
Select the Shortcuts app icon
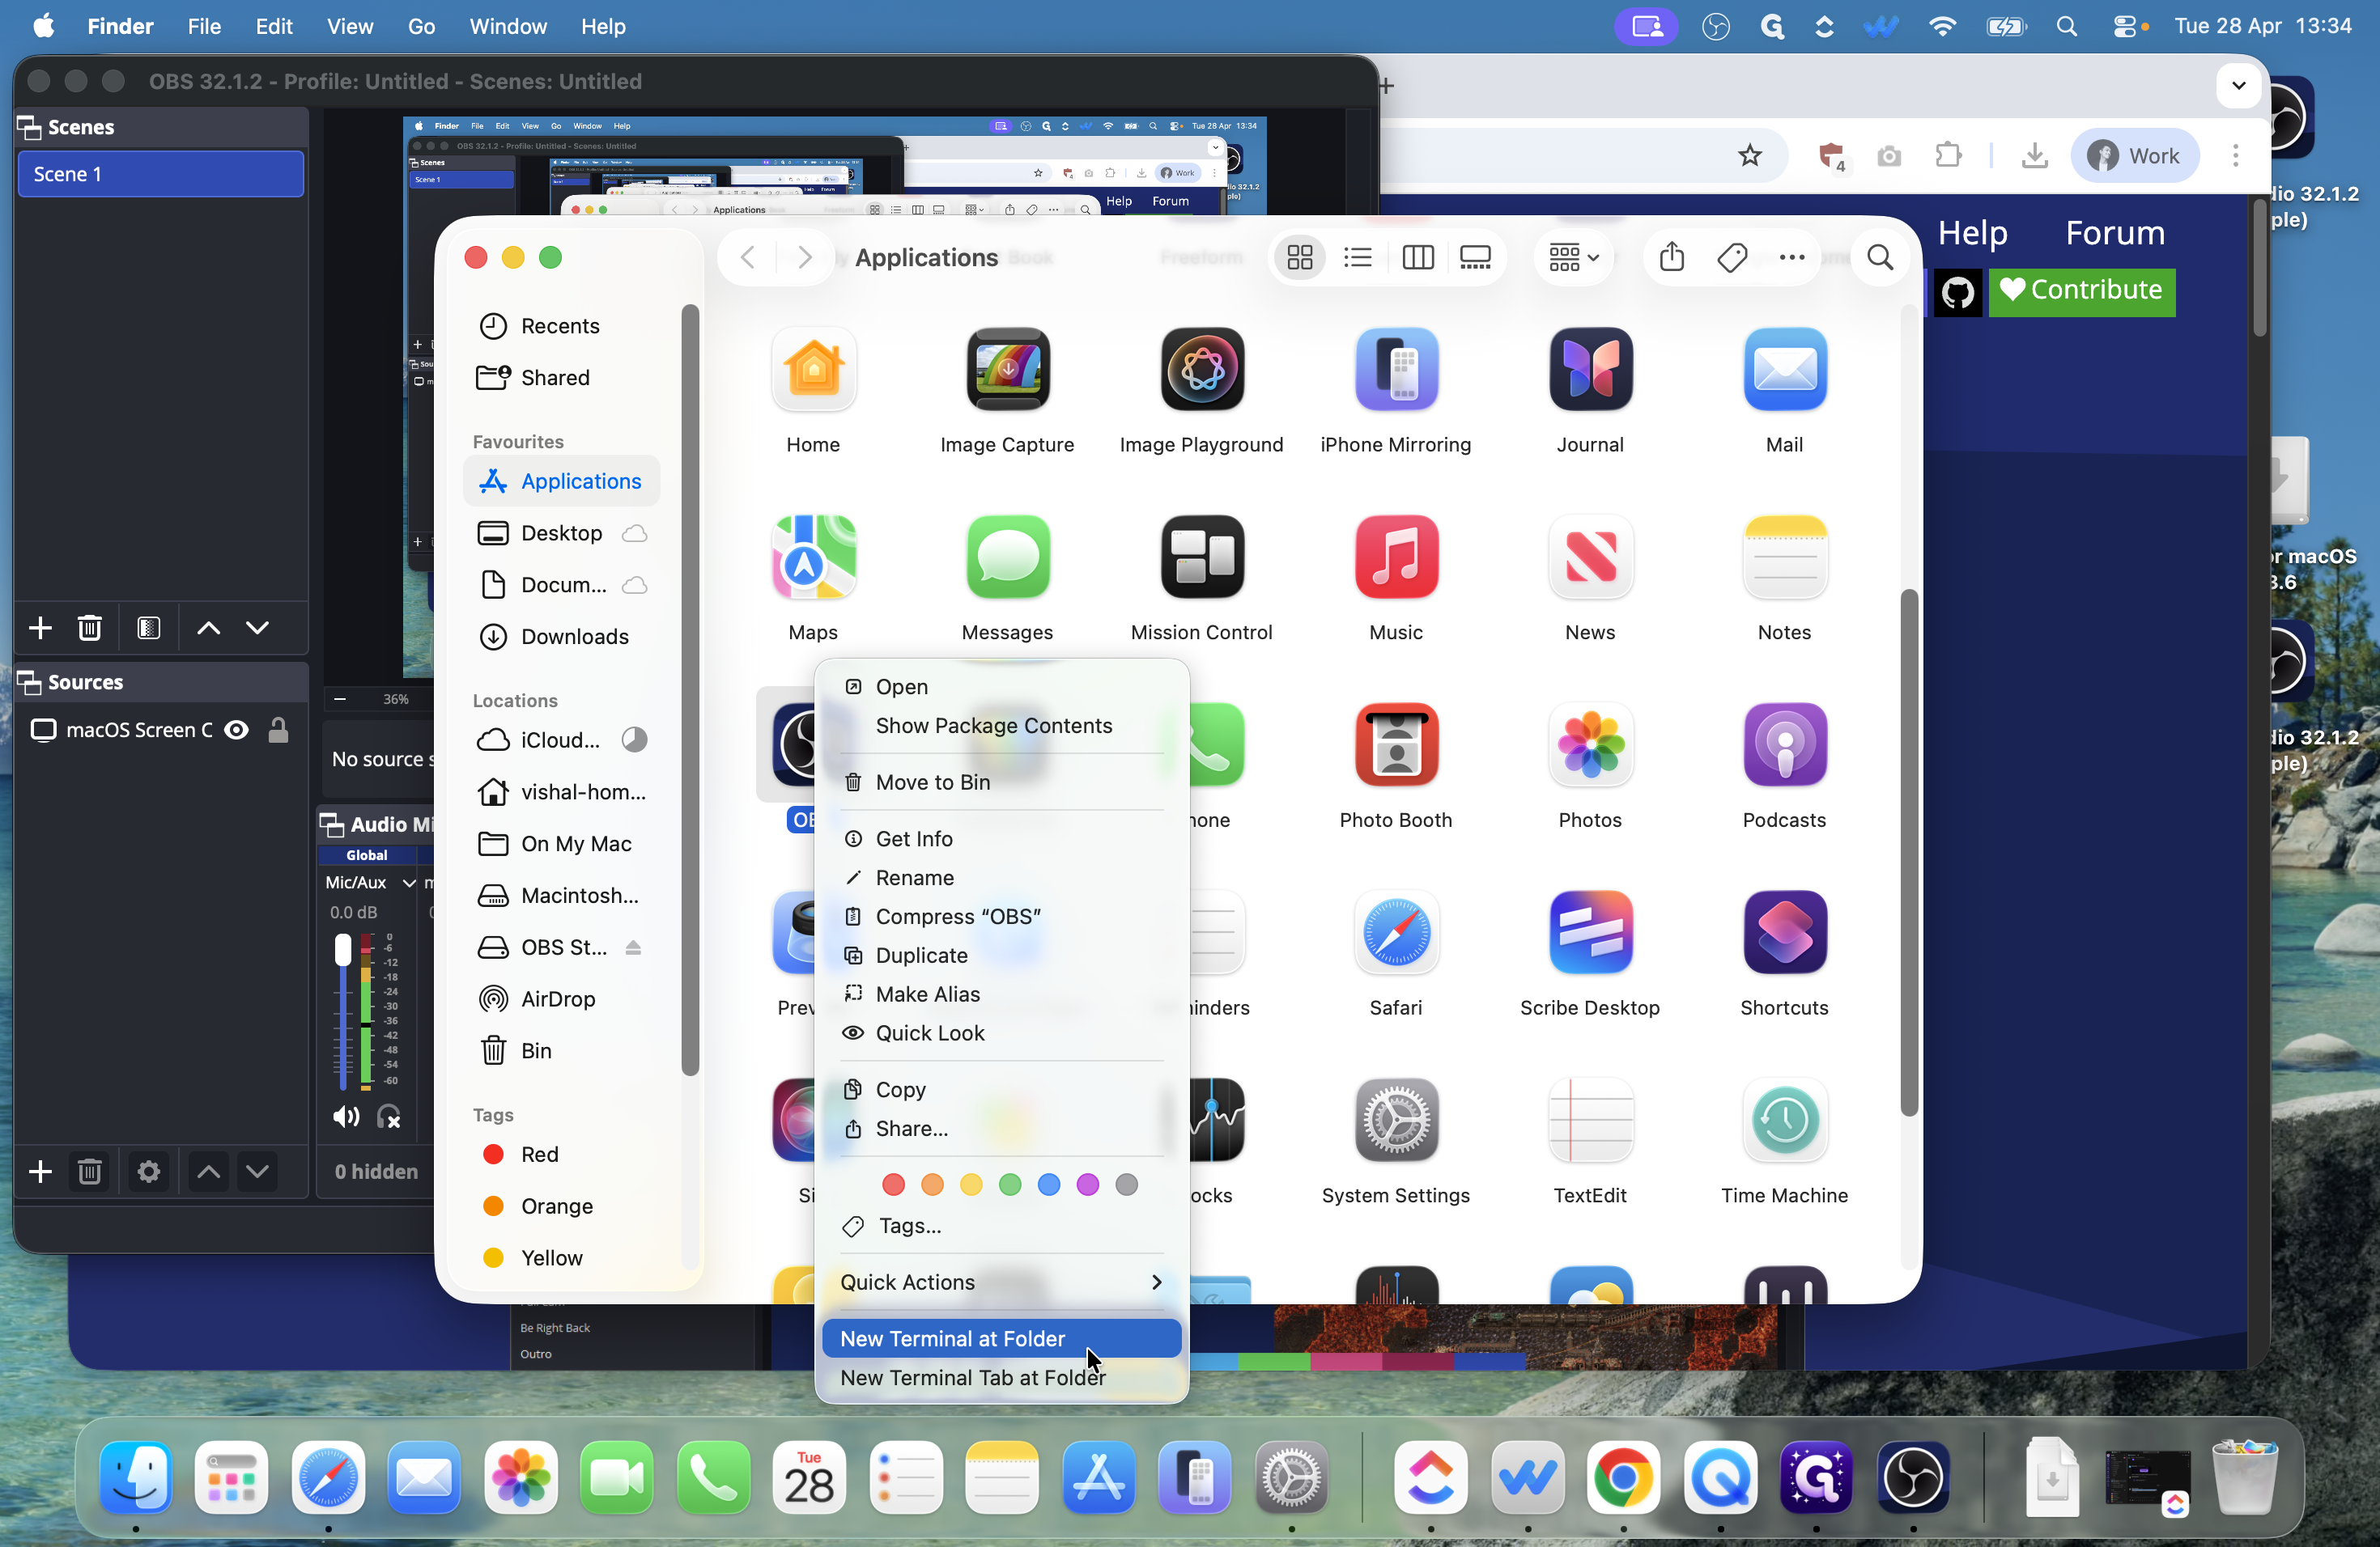point(1784,932)
